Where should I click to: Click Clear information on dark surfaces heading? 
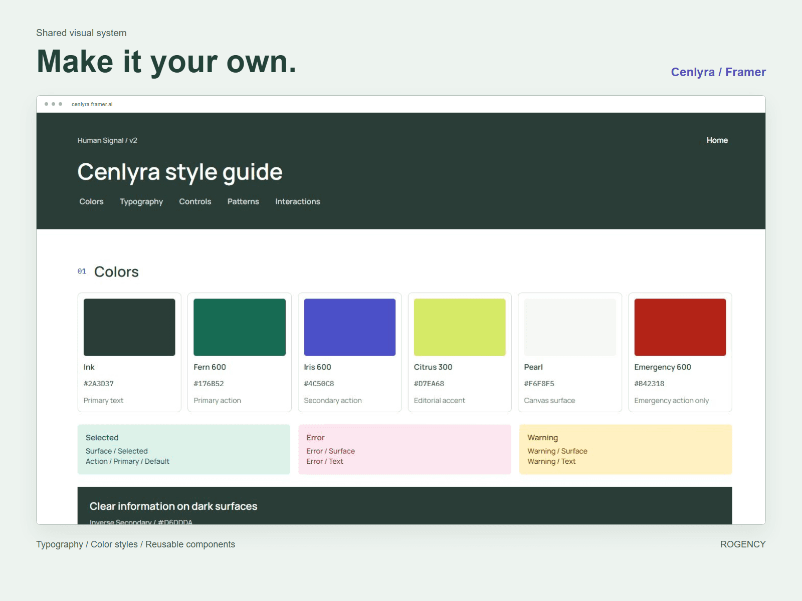(x=173, y=506)
